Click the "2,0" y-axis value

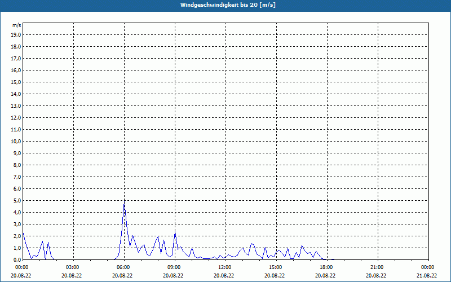[x=17, y=236]
